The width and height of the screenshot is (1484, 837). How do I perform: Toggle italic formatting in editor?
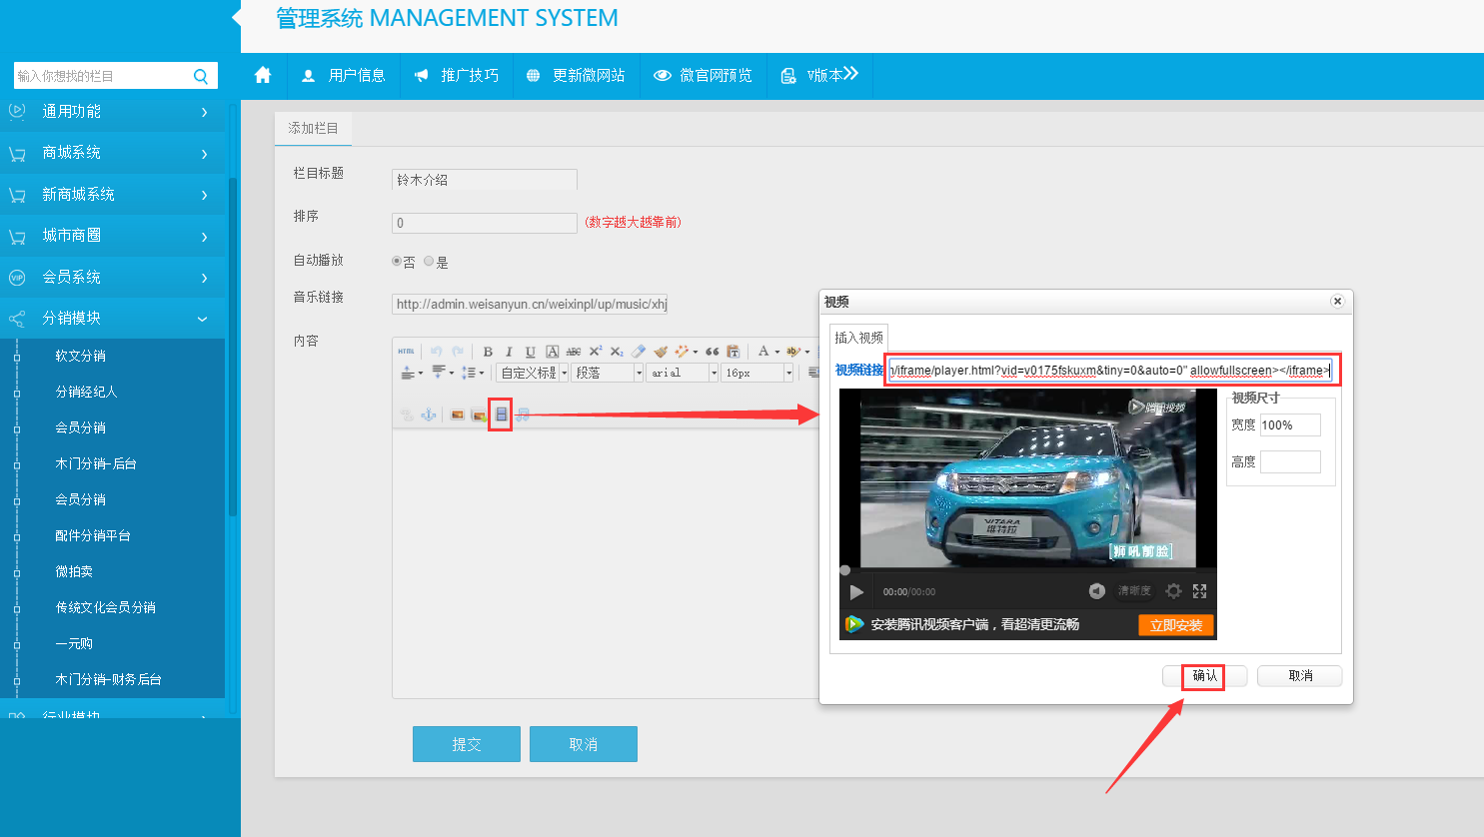[509, 352]
